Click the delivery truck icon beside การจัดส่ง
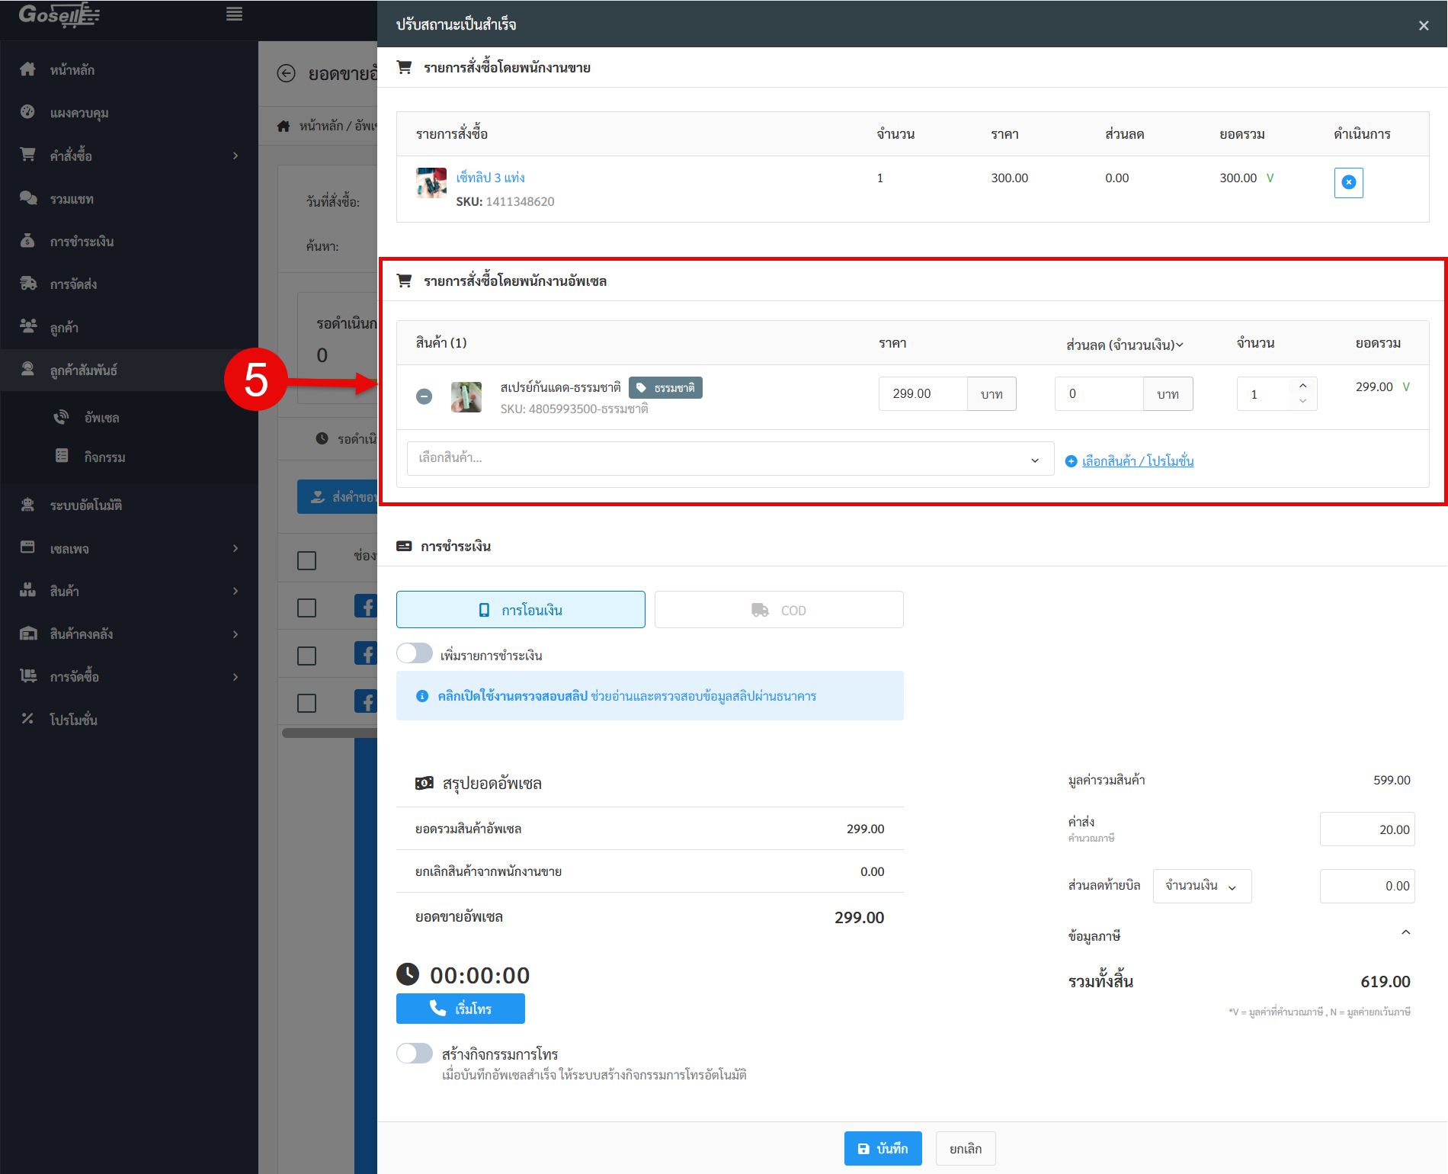1448x1174 pixels. click(x=27, y=284)
